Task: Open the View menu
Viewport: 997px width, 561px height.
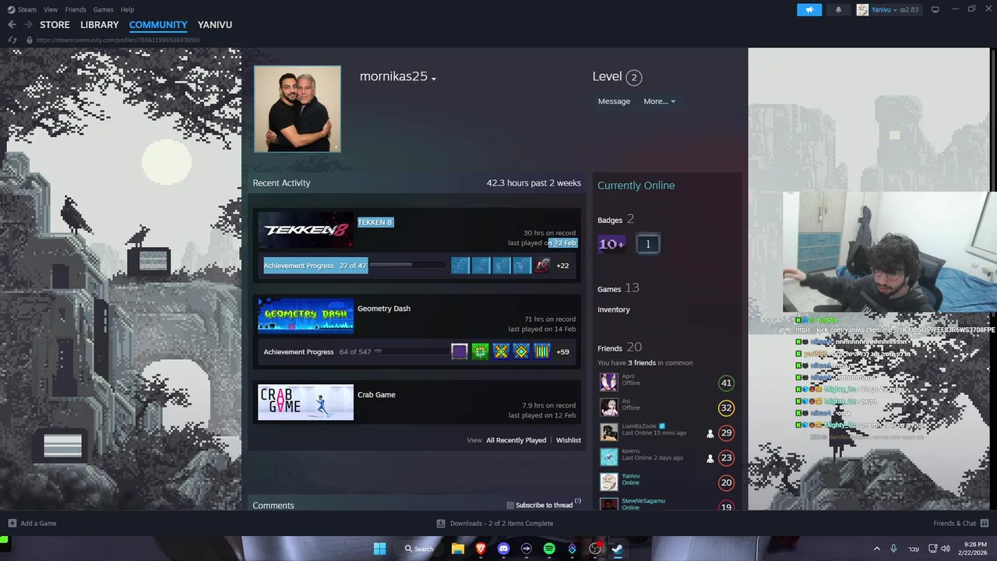Action: (x=51, y=9)
